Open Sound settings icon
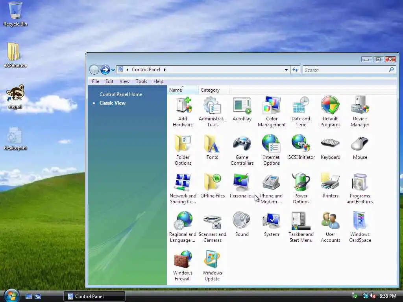This screenshot has height=302, width=403. [x=242, y=224]
